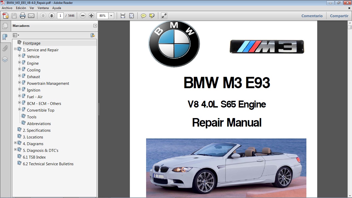Open the Archivo menu
Image resolution: width=352 pixels, height=198 pixels.
[x=7, y=8]
